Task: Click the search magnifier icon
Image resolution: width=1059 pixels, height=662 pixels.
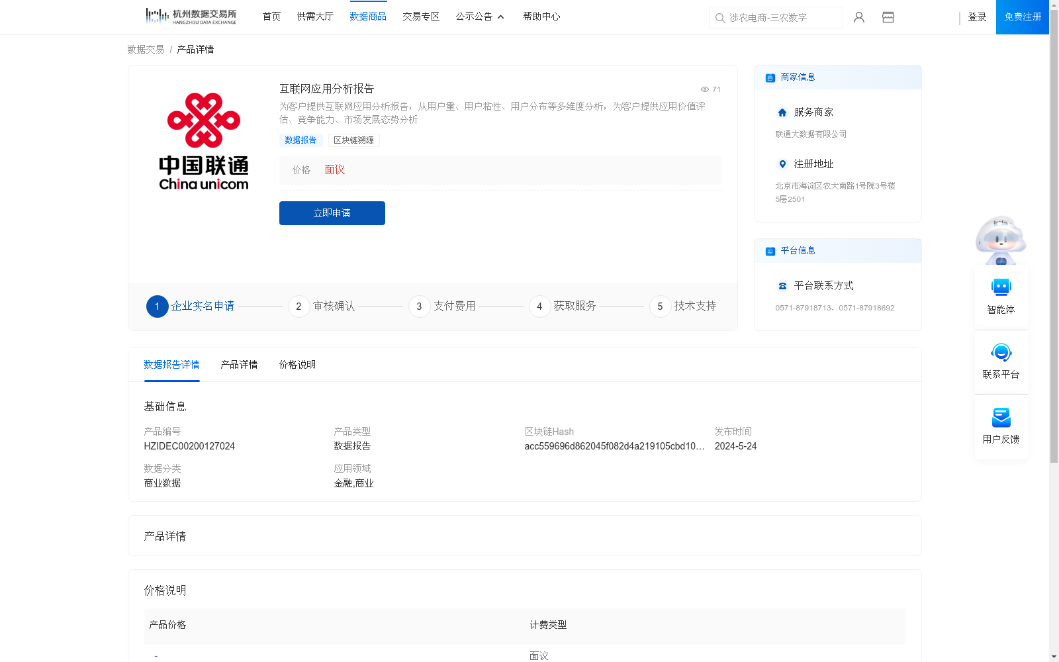Action: (x=720, y=18)
